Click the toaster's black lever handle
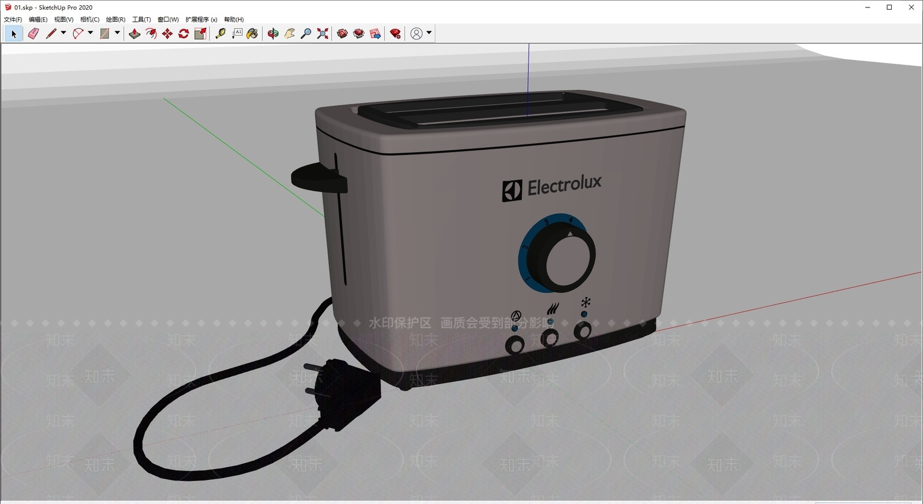Image resolution: width=923 pixels, height=504 pixels. tap(319, 177)
